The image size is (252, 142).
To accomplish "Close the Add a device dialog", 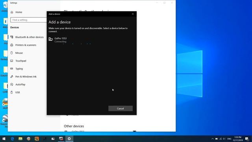I will pos(133,14).
